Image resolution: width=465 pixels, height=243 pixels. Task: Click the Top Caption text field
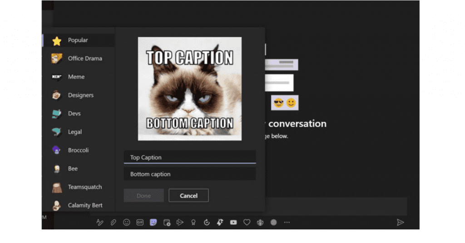pyautogui.click(x=189, y=157)
